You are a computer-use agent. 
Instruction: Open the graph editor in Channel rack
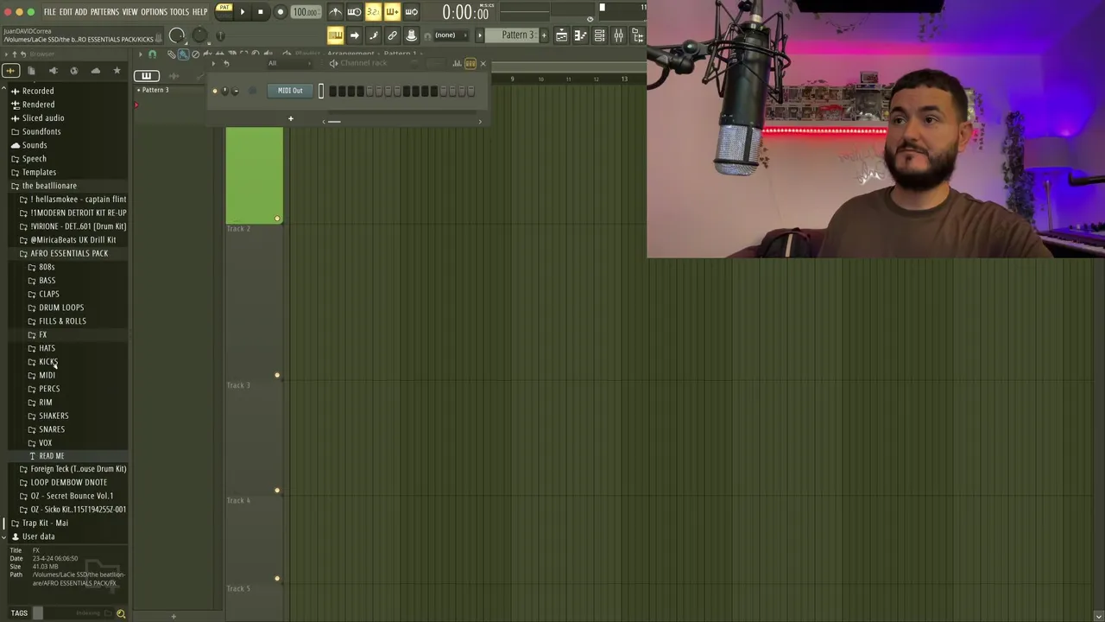(x=456, y=64)
